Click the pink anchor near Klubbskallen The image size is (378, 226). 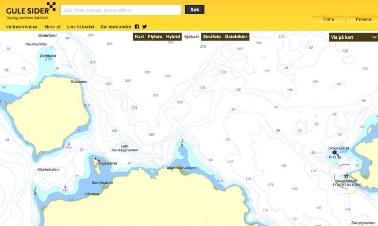pos(69,145)
